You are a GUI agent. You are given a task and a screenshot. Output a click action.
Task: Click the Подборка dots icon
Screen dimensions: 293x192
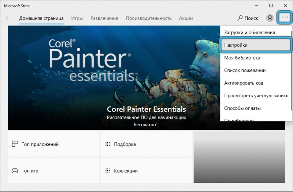tap(107, 144)
